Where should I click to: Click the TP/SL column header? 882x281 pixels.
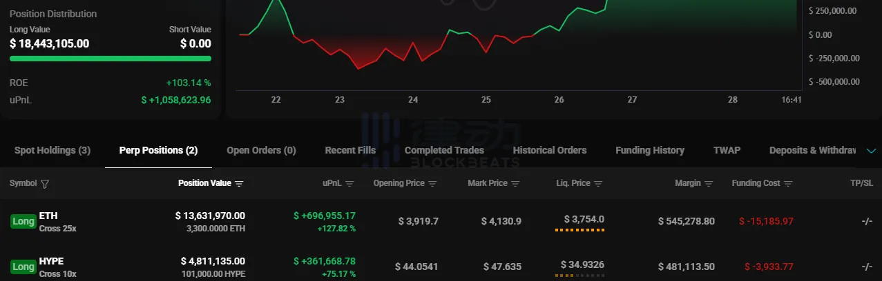(x=862, y=183)
